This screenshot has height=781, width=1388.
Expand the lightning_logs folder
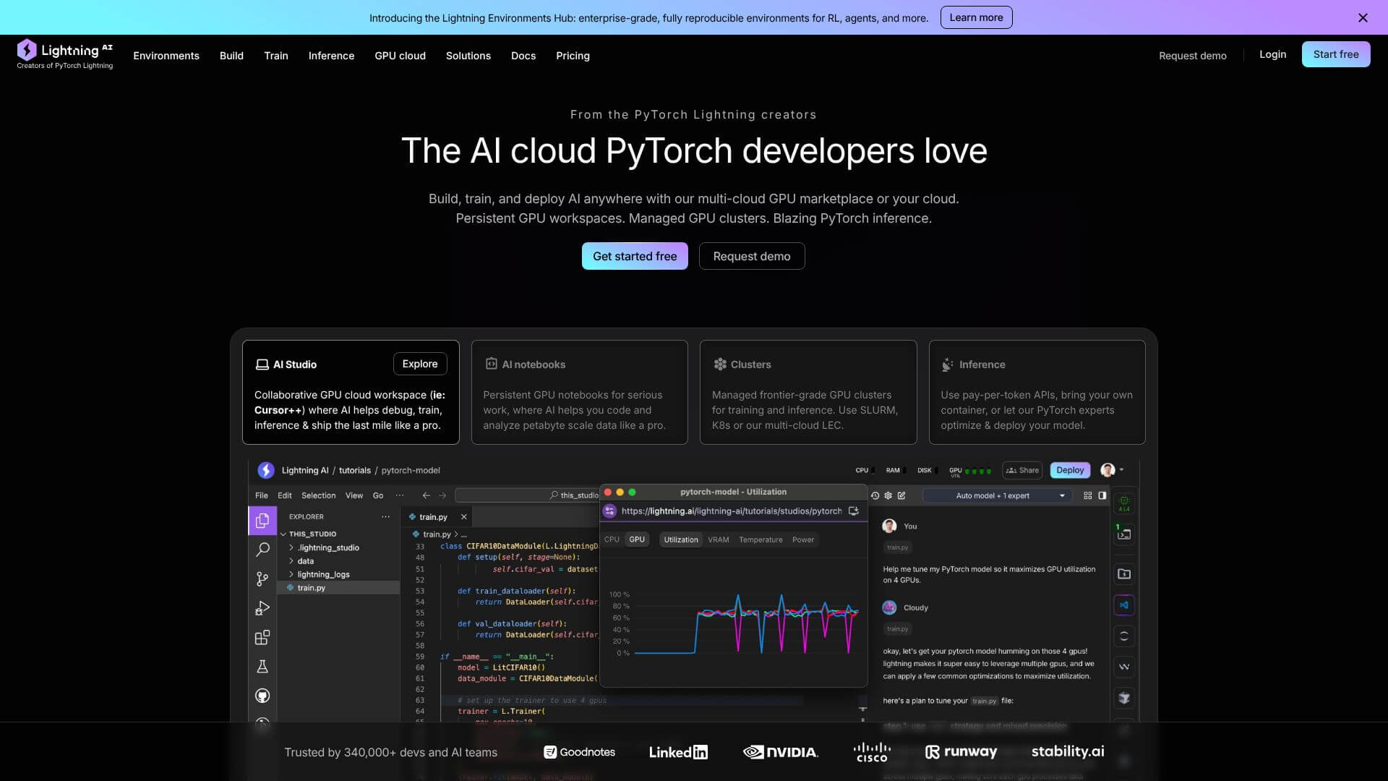322,574
